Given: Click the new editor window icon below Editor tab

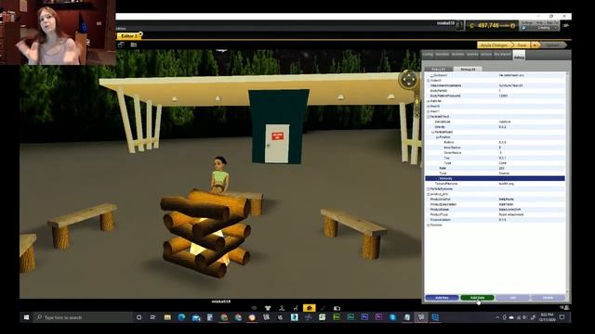Looking at the screenshot, I should pos(121,45).
